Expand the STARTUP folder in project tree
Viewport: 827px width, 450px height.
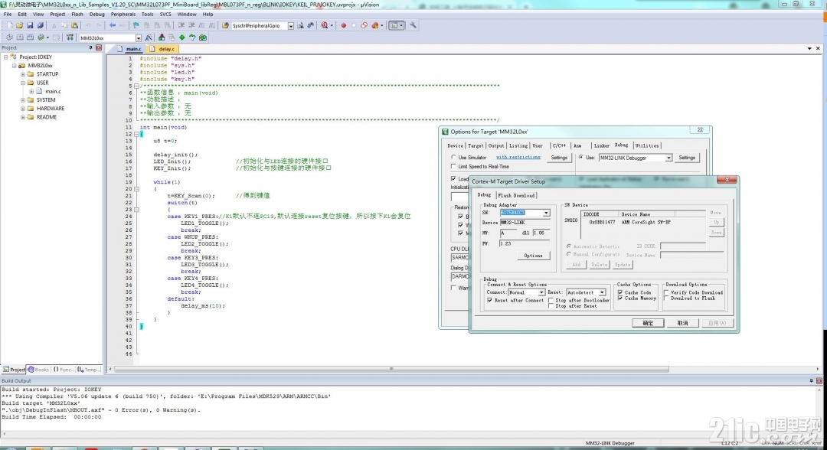click(23, 74)
